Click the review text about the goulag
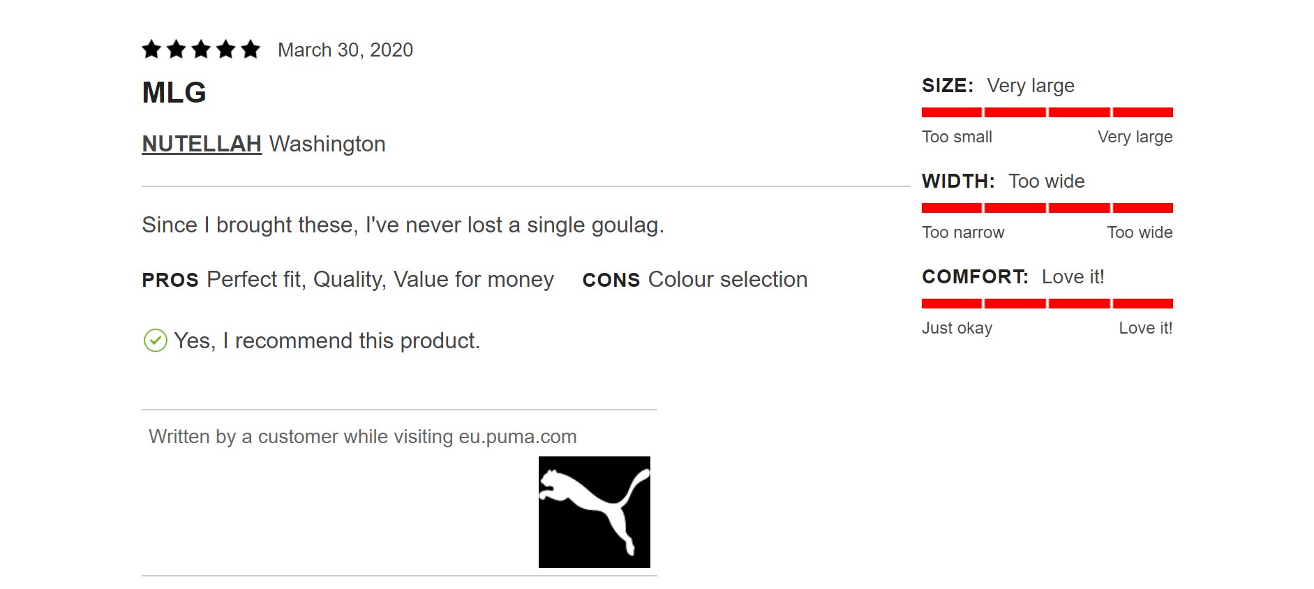The image size is (1314, 589). [403, 225]
